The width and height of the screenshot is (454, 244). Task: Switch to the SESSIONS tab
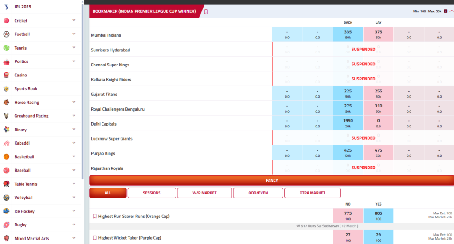point(152,193)
